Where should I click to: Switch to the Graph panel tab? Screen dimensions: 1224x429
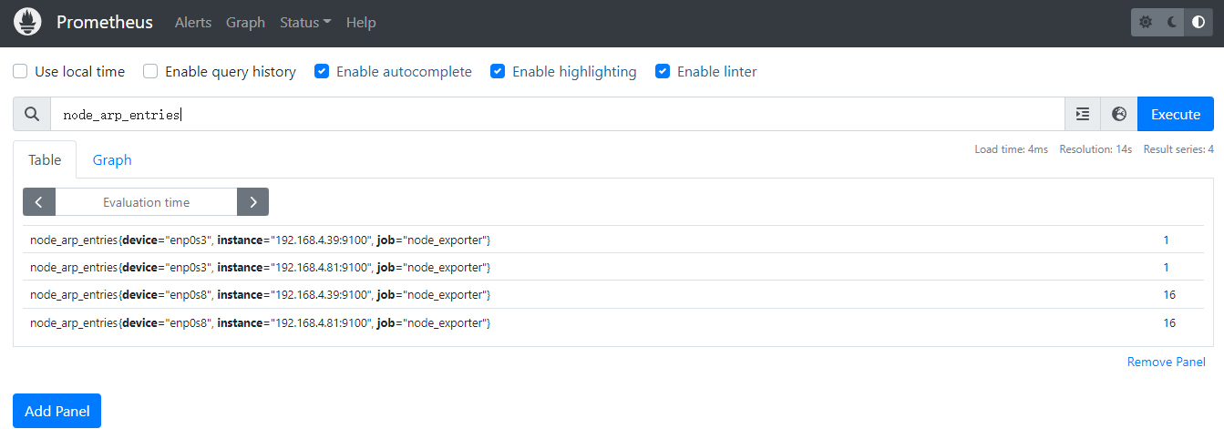(112, 159)
